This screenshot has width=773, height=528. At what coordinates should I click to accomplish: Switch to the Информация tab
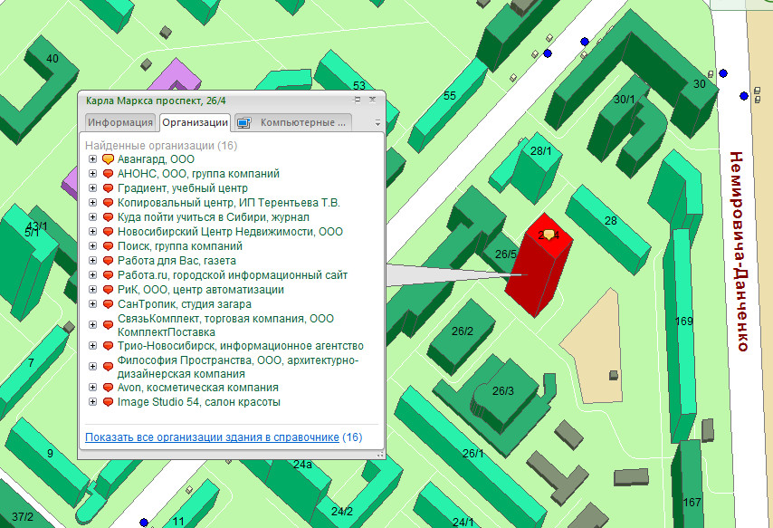click(x=120, y=122)
